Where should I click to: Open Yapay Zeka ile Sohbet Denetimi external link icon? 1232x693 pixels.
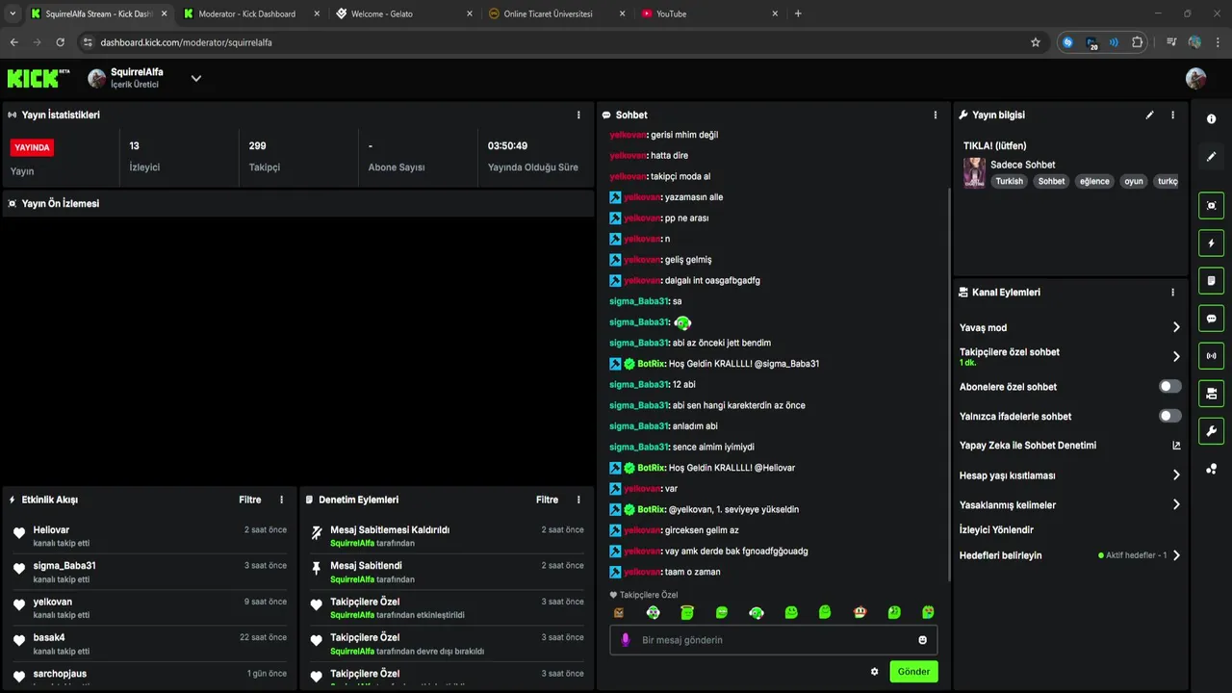[1175, 446]
